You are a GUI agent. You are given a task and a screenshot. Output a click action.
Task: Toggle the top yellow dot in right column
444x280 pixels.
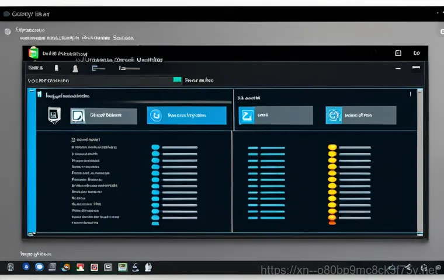[x=332, y=148]
